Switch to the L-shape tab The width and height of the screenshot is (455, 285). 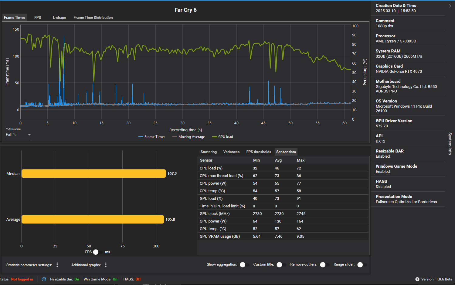pyautogui.click(x=59, y=18)
